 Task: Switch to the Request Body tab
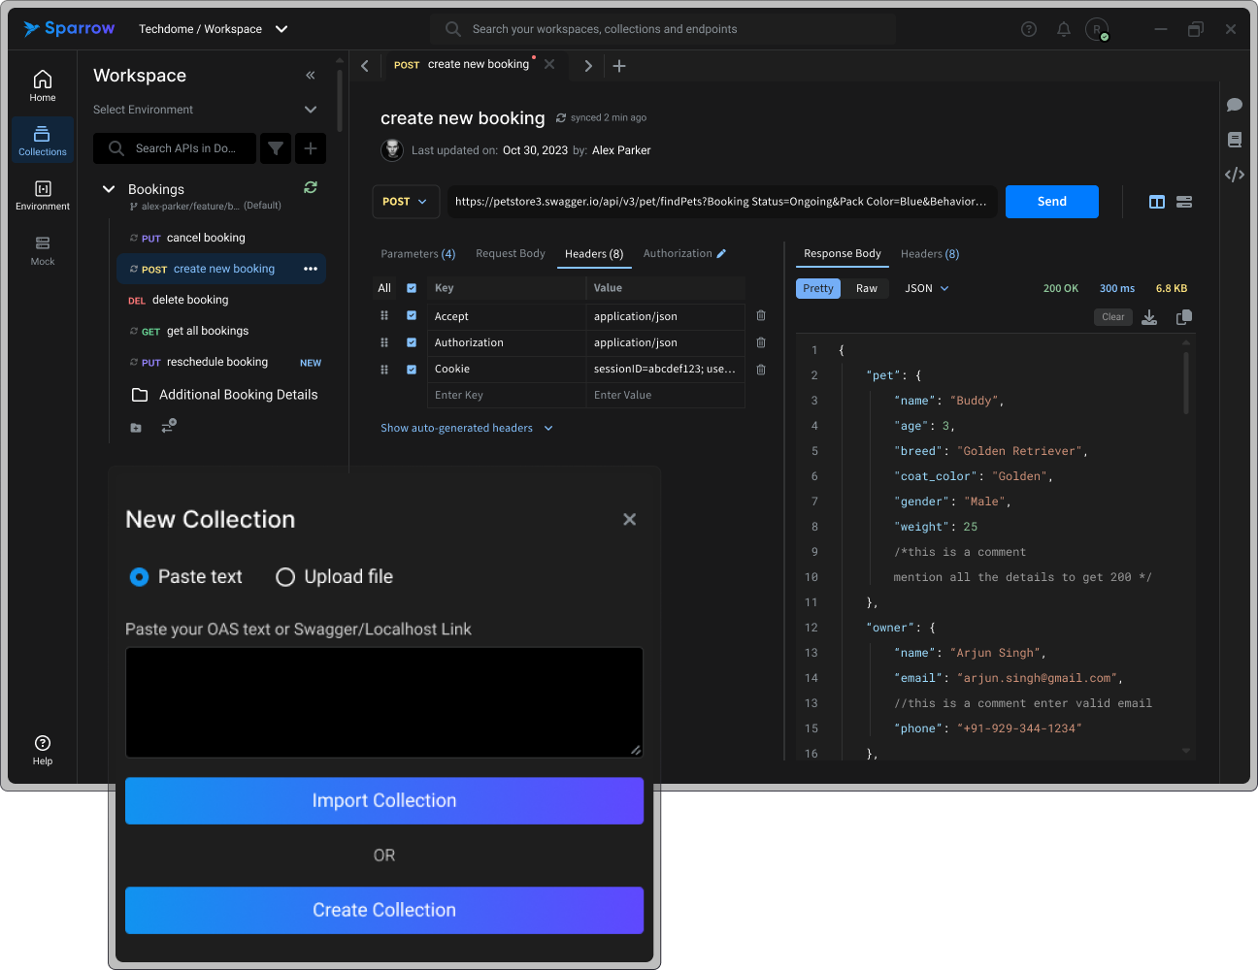510,253
